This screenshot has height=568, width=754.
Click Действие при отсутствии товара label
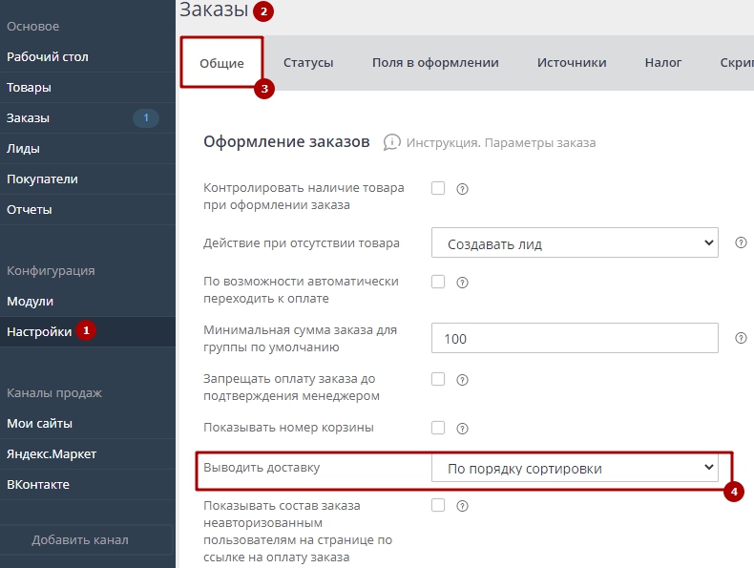302,242
